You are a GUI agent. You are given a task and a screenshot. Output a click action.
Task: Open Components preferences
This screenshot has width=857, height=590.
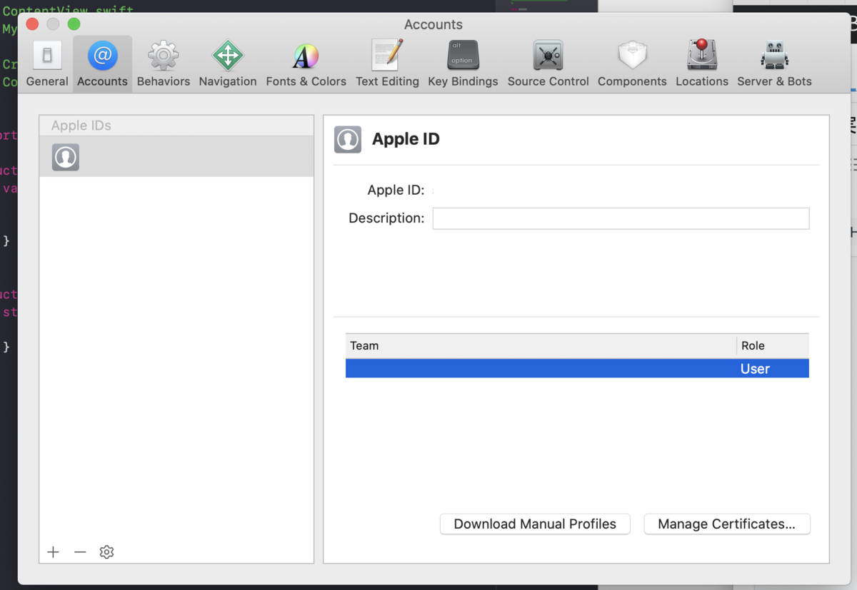(x=632, y=64)
